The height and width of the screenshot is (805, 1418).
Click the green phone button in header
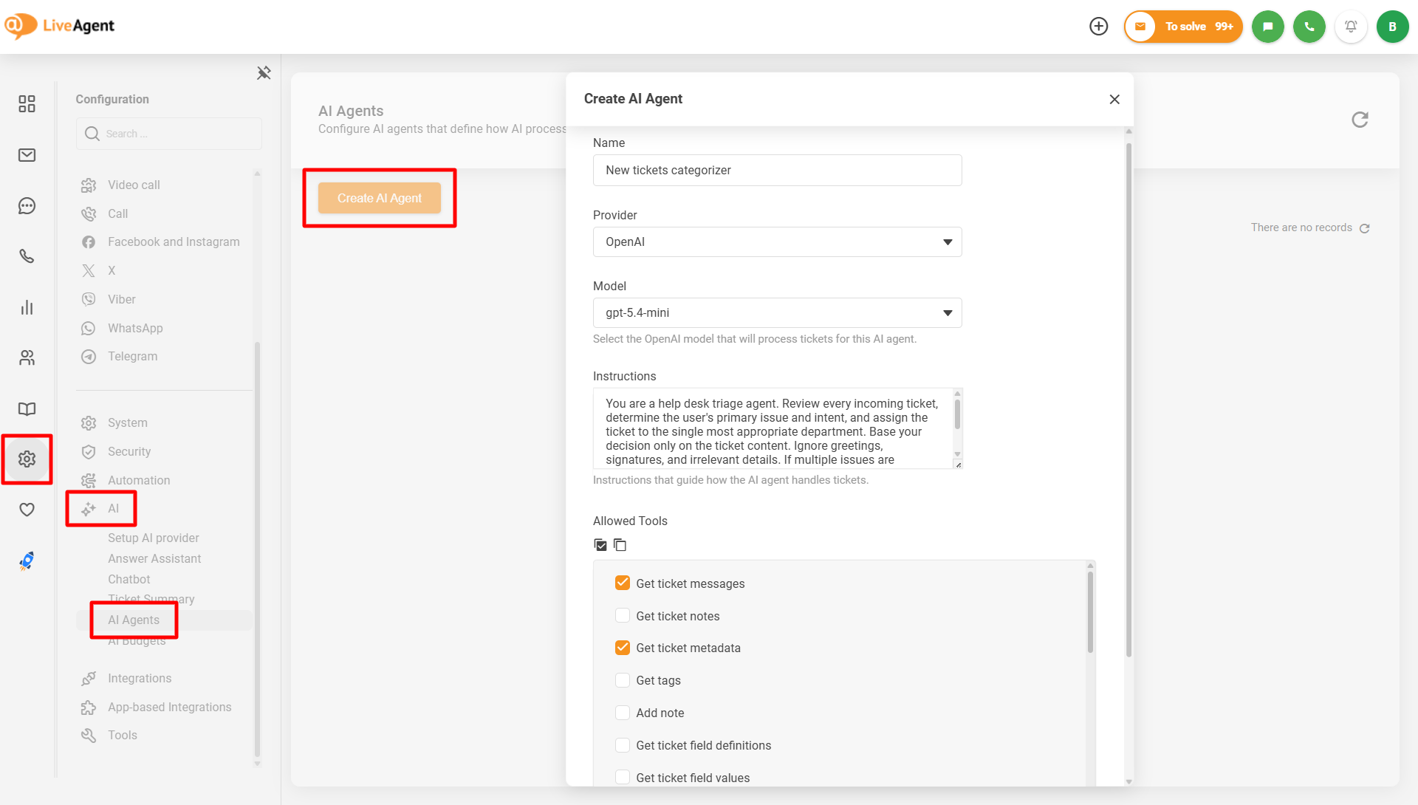point(1309,27)
